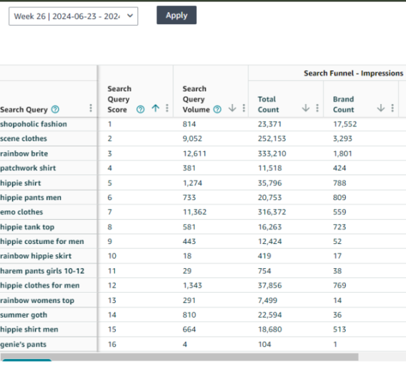Sort the Total Count column with the arrow

[306, 108]
